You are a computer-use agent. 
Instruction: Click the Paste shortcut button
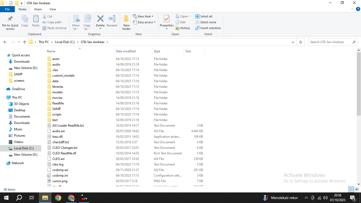[54, 28]
